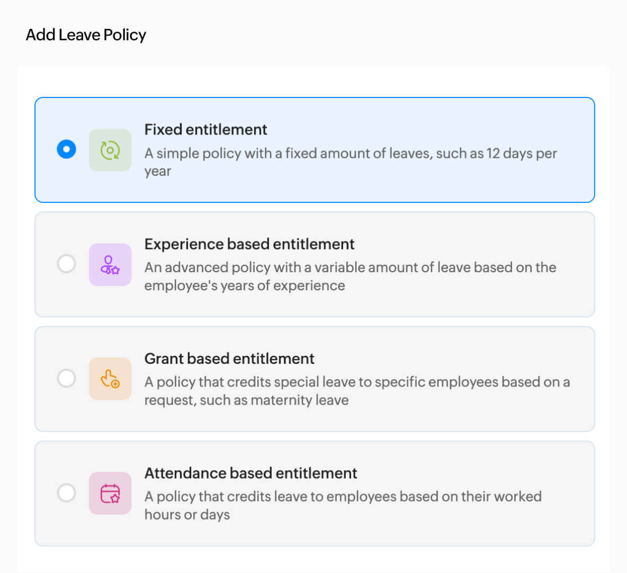This screenshot has height=573, width=627.
Task: Click the Attendance based entitlement title
Action: (x=250, y=473)
